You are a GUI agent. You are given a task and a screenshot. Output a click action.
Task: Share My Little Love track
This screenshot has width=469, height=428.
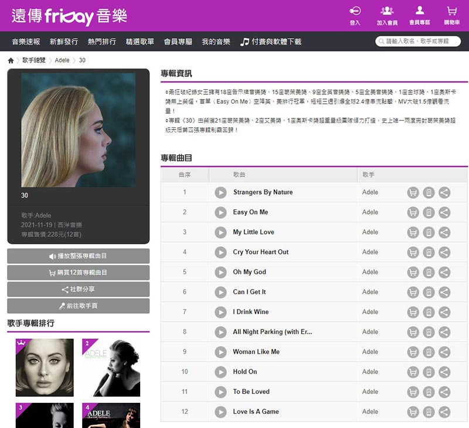coord(444,232)
